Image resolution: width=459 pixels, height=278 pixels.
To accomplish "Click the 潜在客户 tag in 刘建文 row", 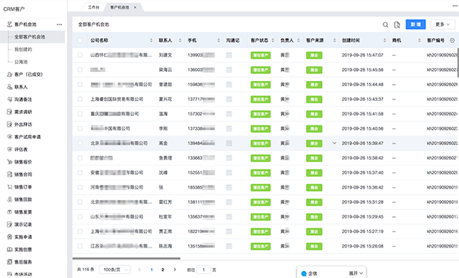I will pos(261,55).
